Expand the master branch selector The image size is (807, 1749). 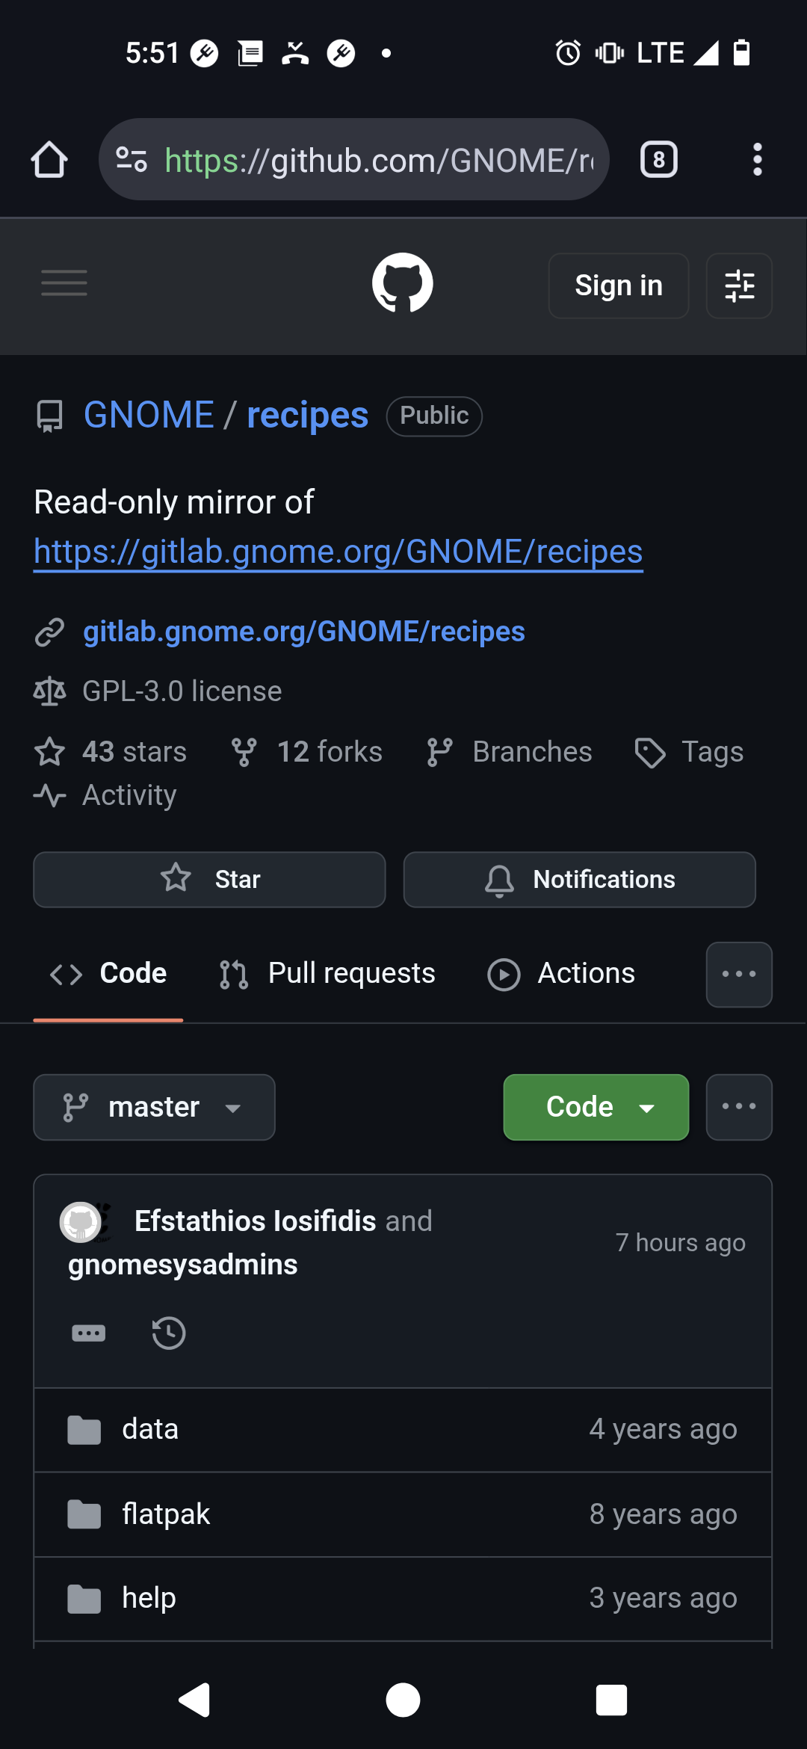pyautogui.click(x=154, y=1107)
